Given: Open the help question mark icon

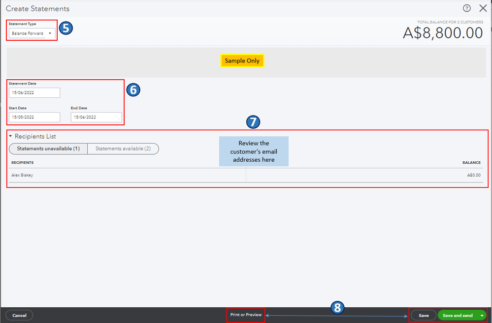Looking at the screenshot, I should click(x=466, y=8).
